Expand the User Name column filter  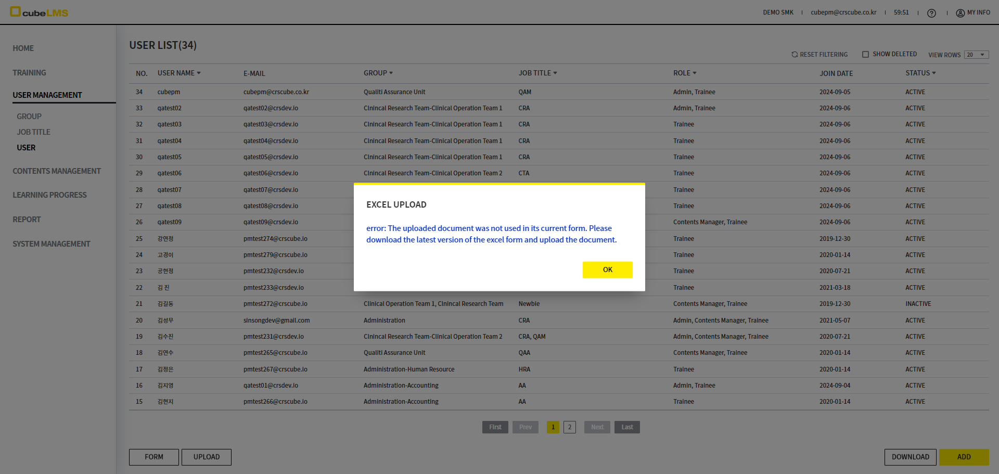tap(199, 73)
